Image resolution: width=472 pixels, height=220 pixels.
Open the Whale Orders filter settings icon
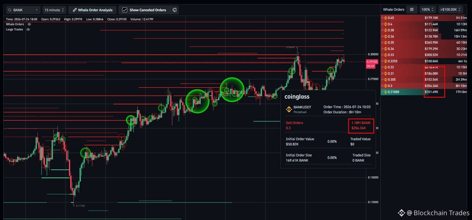click(412, 10)
